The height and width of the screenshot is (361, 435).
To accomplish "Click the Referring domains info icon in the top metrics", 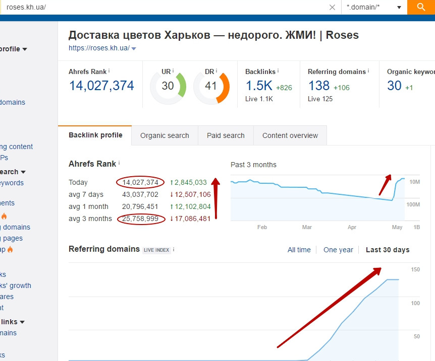I will coord(368,71).
